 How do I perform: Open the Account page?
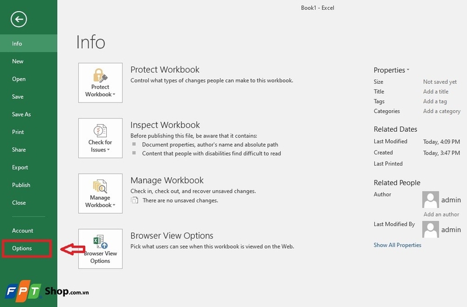pos(23,231)
